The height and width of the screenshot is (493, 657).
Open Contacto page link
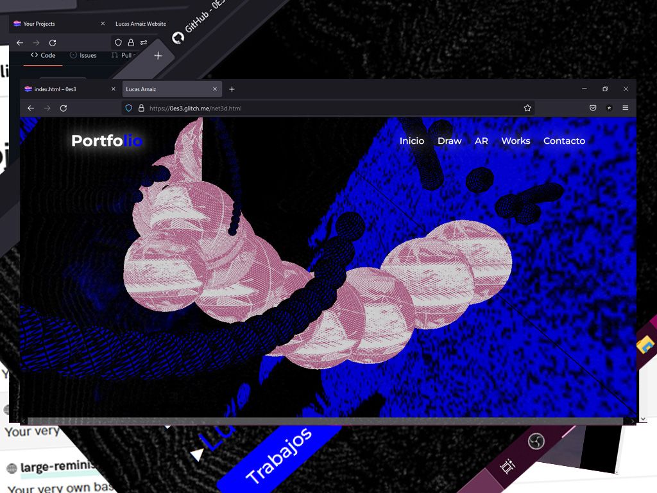tap(564, 141)
